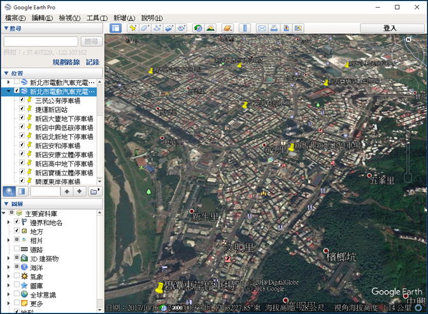Add a polygon from the toolbar
The height and width of the screenshot is (314, 428).
click(x=145, y=28)
